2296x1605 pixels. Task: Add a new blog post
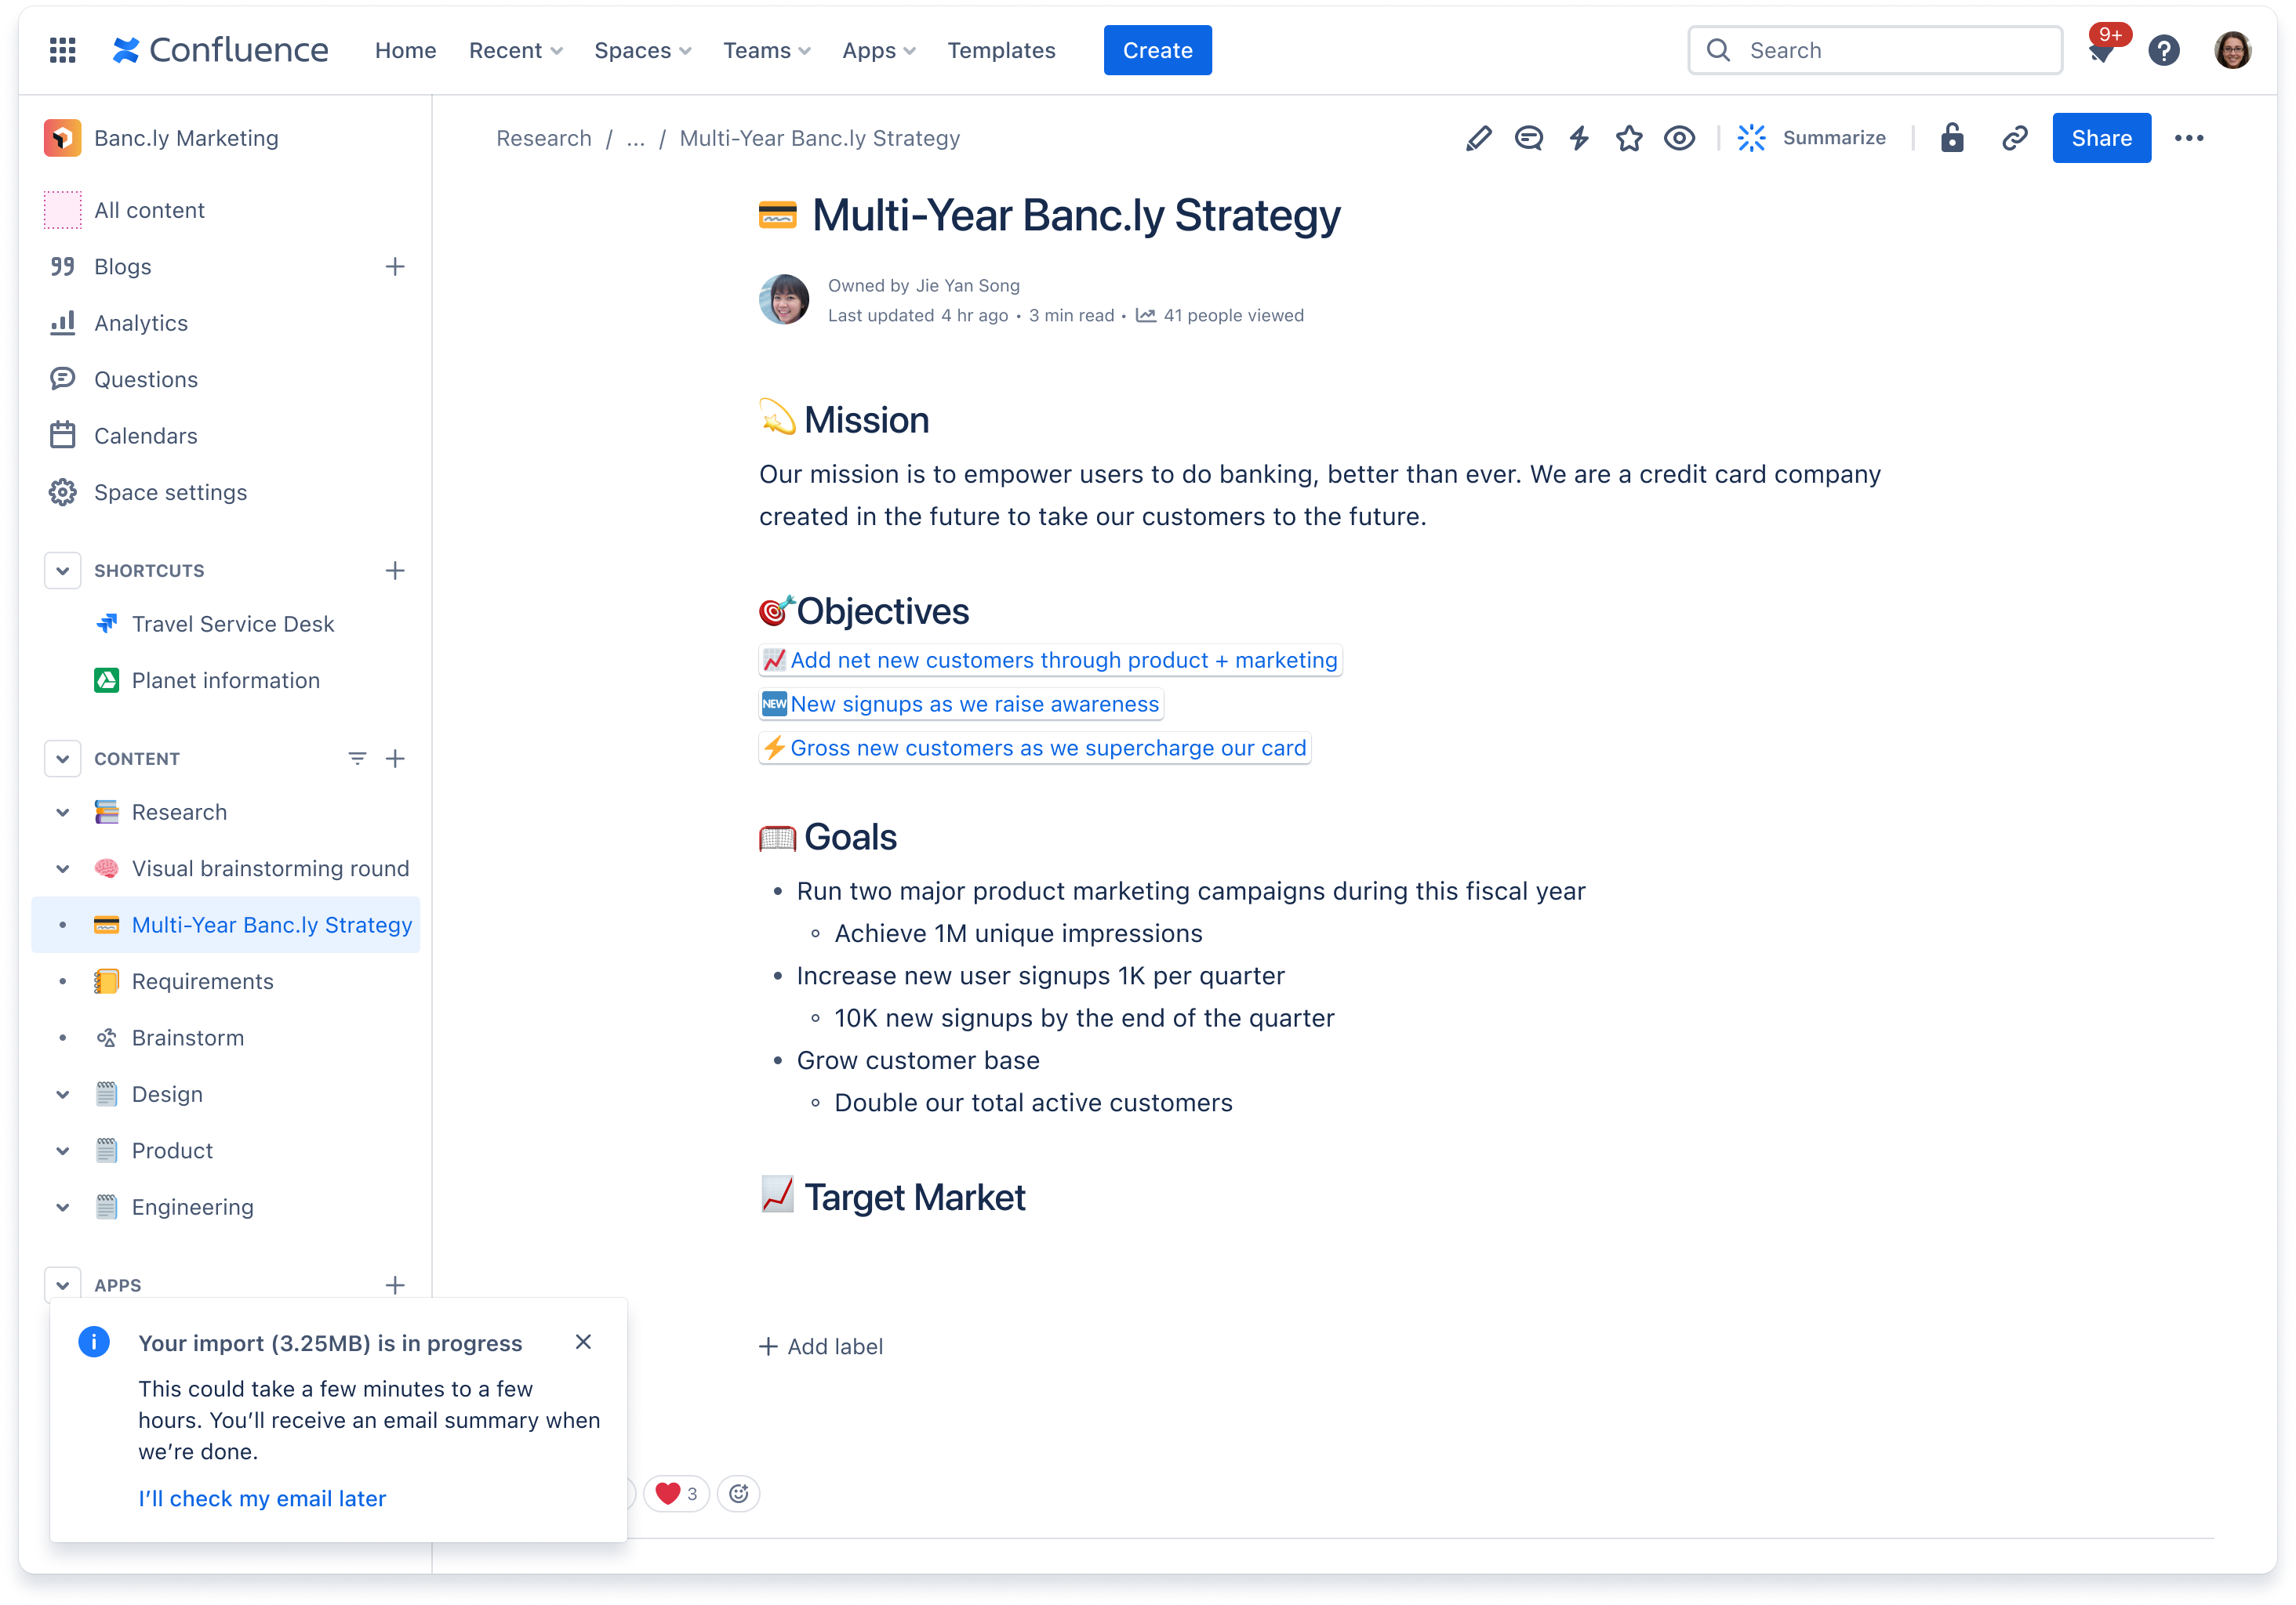tap(395, 266)
